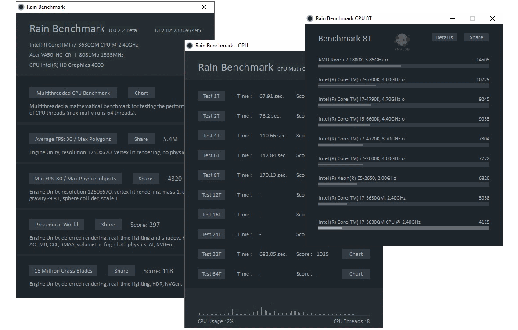The width and height of the screenshot is (518, 330).
Task: Share the Average FPS 30 result
Action: point(141,139)
